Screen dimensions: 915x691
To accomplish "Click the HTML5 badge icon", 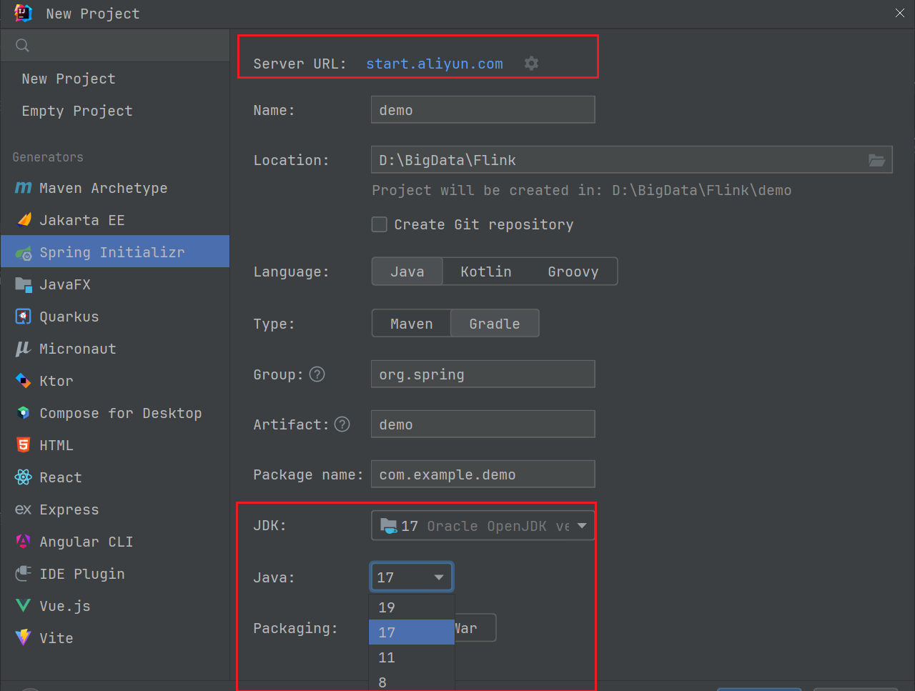I will 24,445.
